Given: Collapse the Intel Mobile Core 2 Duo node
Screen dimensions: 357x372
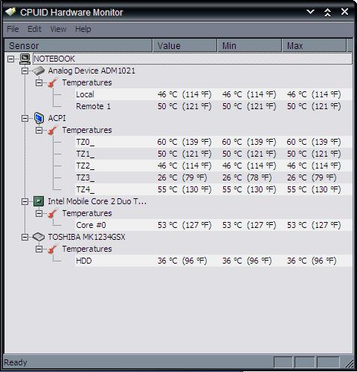Looking at the screenshot, I should click(x=25, y=201).
